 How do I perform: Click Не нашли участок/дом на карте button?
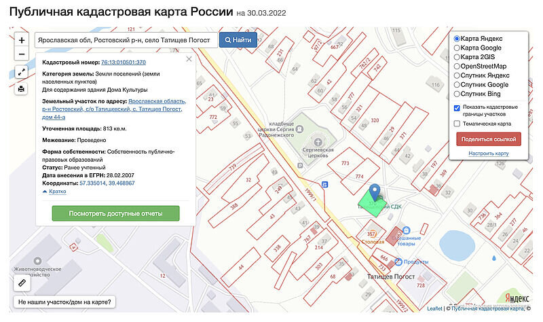[64, 302]
